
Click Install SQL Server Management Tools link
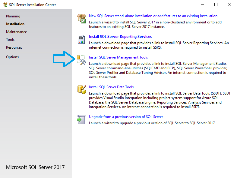(x=118, y=57)
